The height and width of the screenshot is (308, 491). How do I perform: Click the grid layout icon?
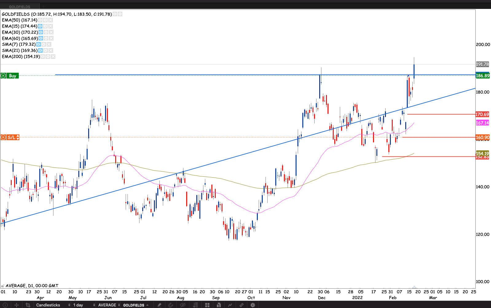pos(207,305)
